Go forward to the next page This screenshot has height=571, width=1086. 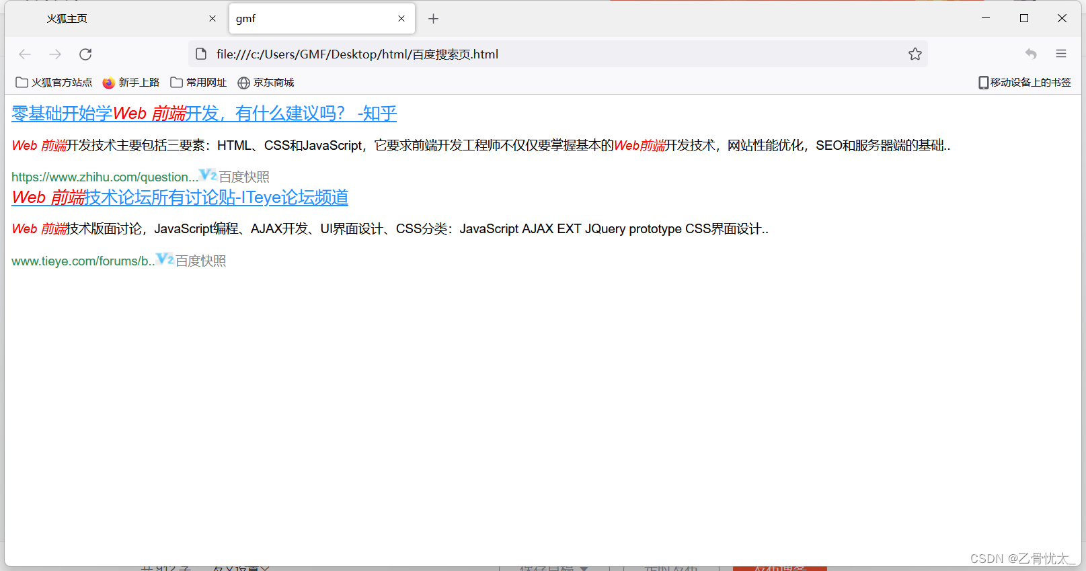[55, 54]
